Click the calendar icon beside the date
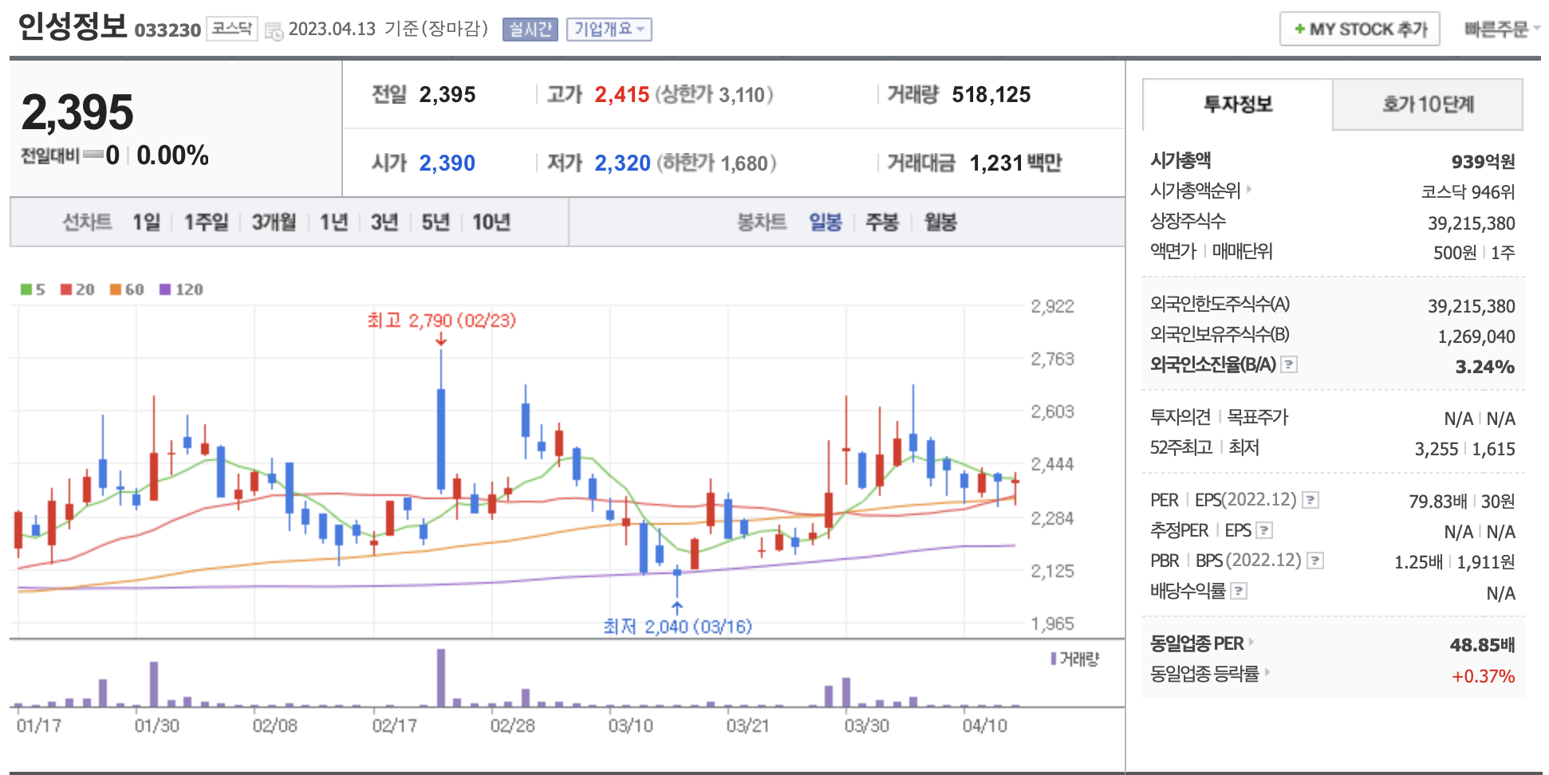Screen dimensions: 1549x775 274,31
